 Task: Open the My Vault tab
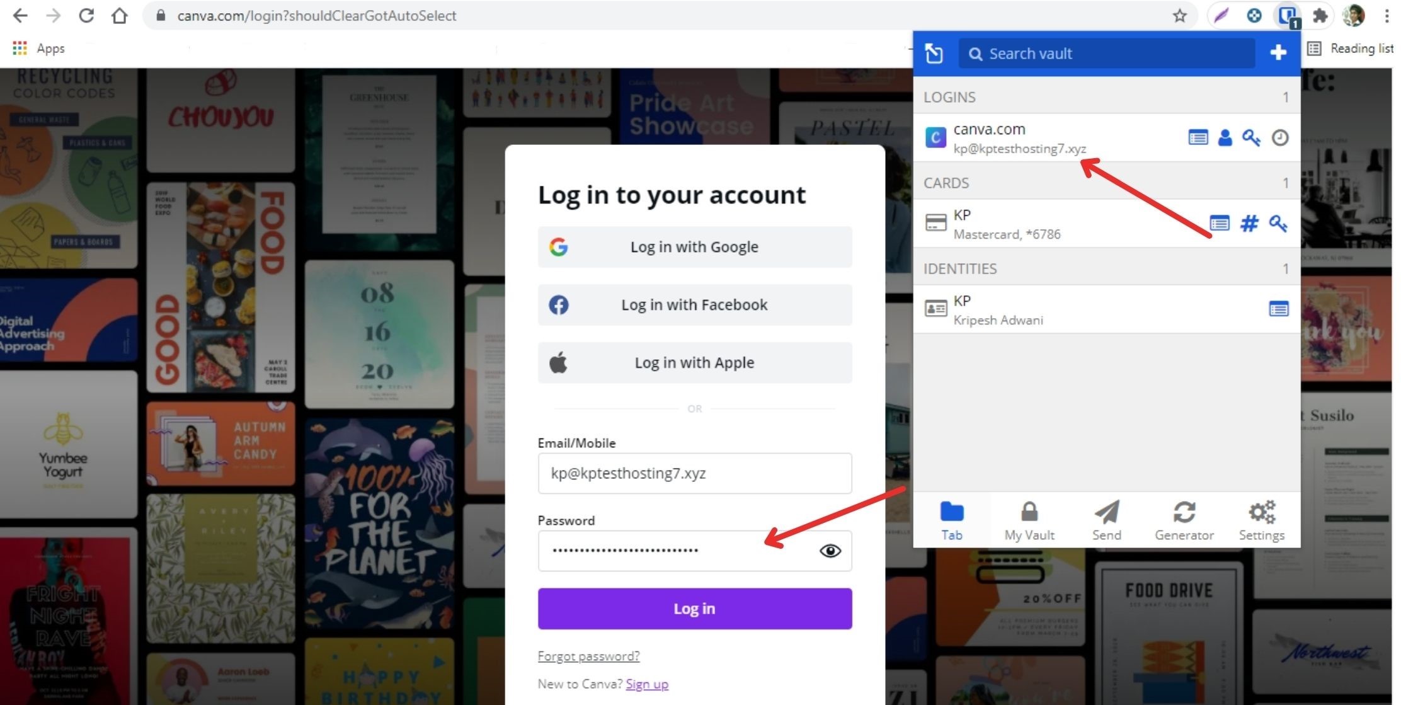pyautogui.click(x=1029, y=520)
